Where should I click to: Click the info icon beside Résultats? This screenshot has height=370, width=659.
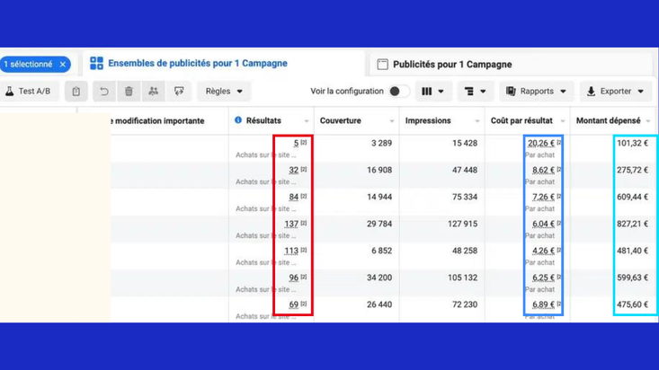238,120
